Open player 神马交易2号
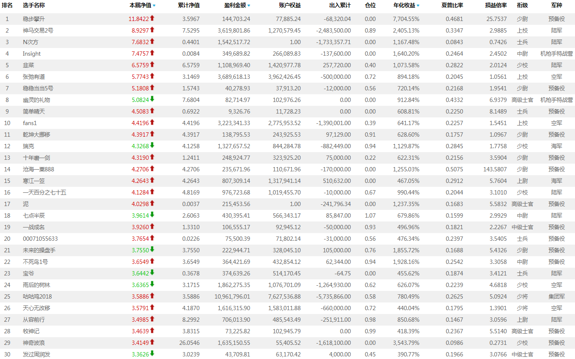Image resolution: width=575 pixels, height=359 pixels. click(x=38, y=30)
